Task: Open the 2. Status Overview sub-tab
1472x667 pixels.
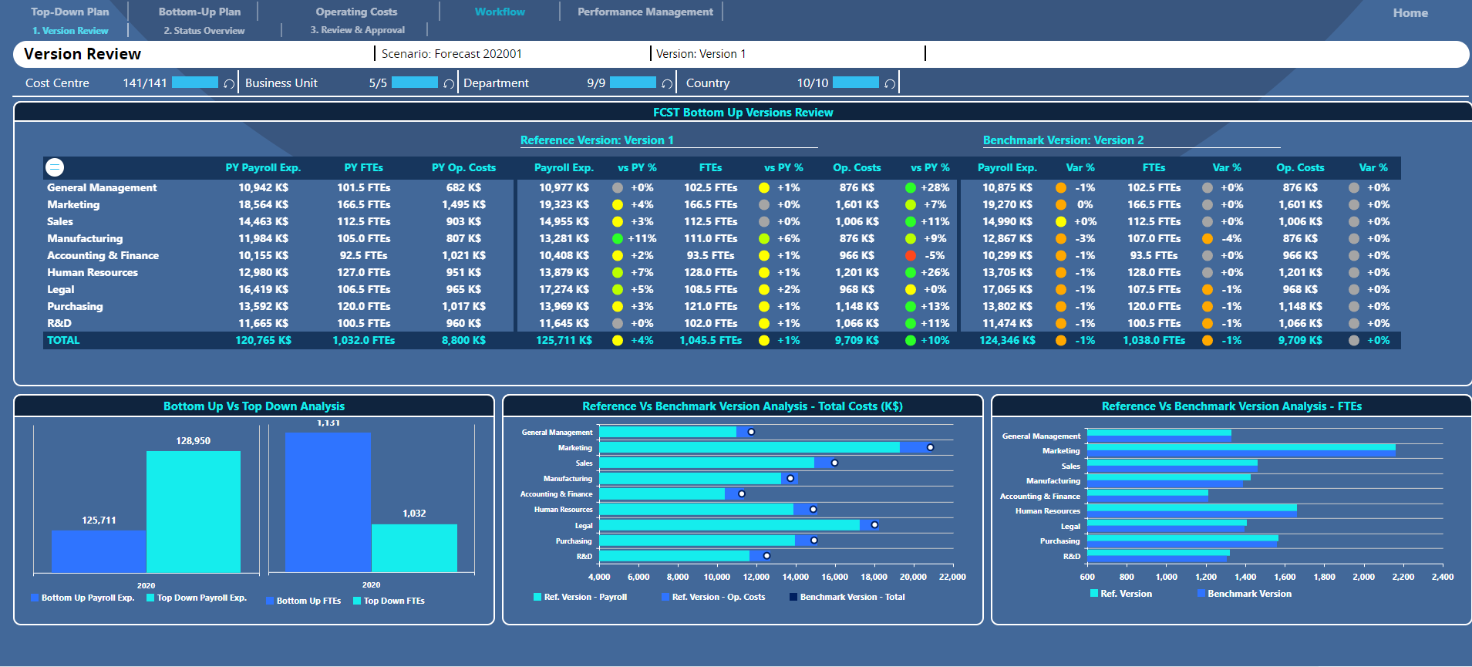Action: (204, 31)
